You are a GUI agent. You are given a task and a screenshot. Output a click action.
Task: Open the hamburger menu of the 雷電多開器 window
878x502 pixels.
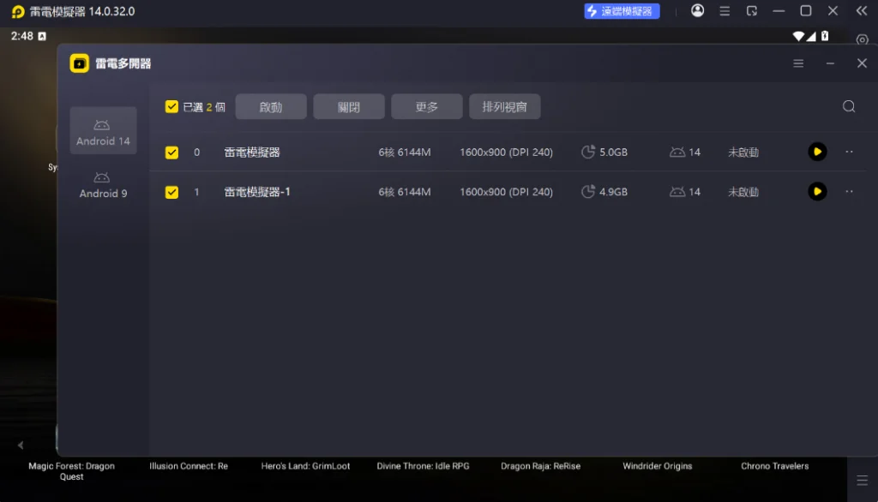[798, 63]
